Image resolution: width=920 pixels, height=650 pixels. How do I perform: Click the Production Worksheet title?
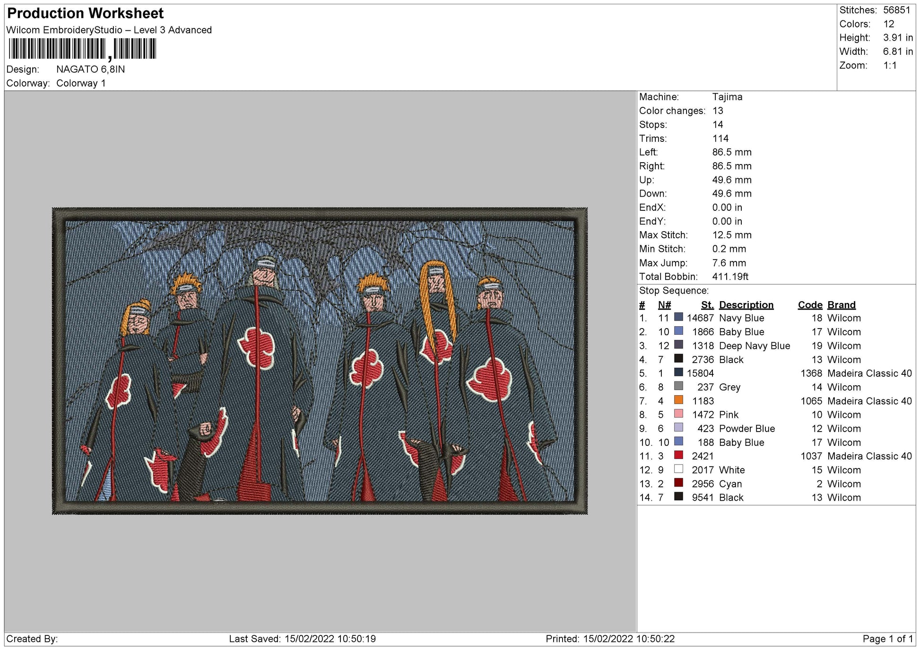coord(86,13)
